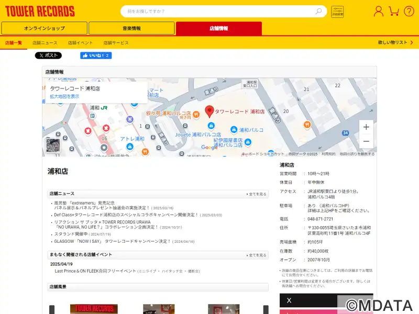Switch map to satellite view thumbnail

[x=53, y=145]
